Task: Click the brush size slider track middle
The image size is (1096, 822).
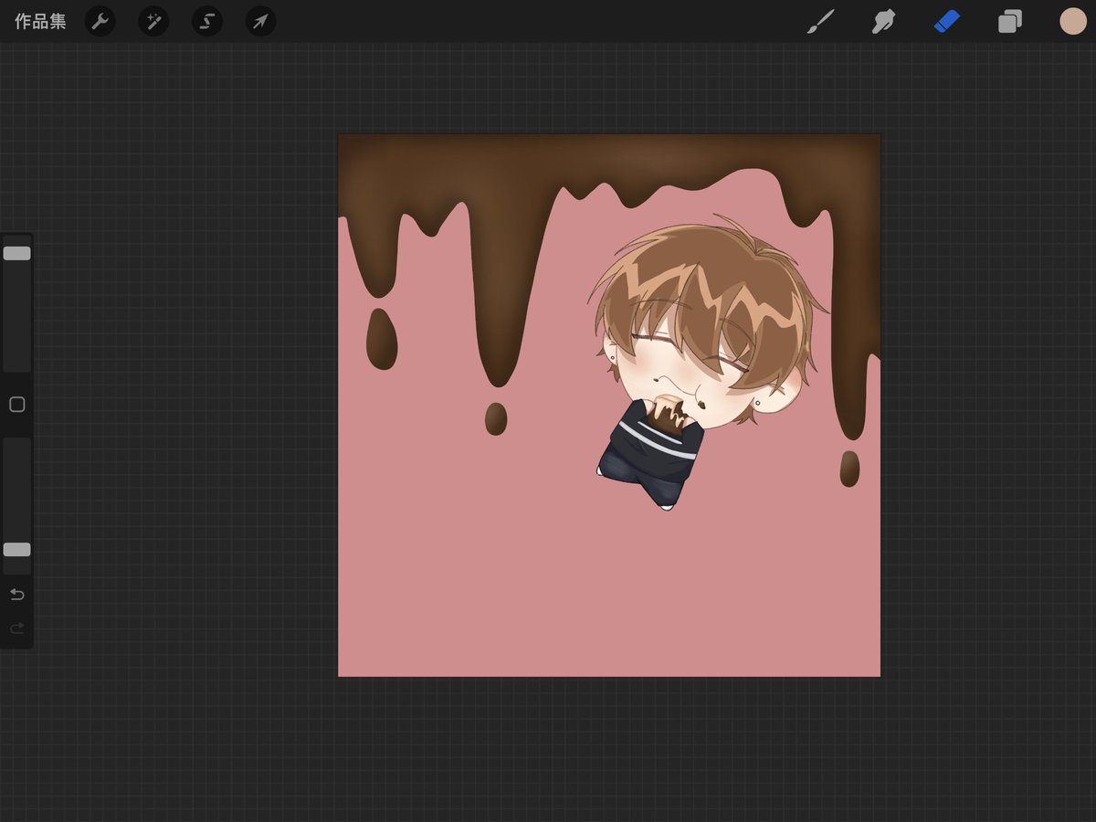Action: click(x=16, y=304)
